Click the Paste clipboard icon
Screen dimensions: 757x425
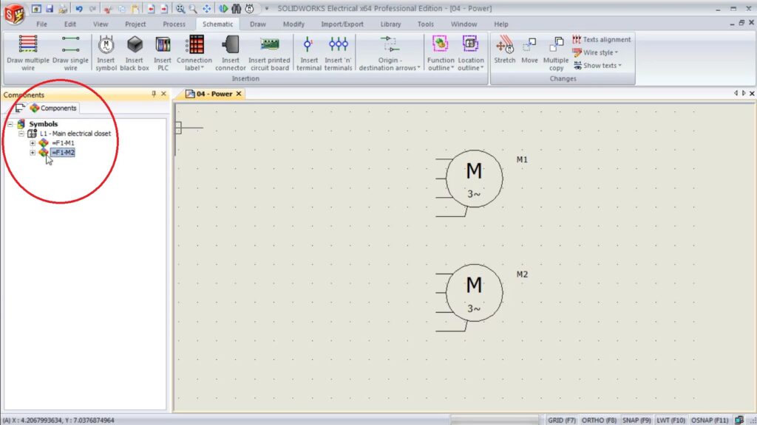point(136,9)
